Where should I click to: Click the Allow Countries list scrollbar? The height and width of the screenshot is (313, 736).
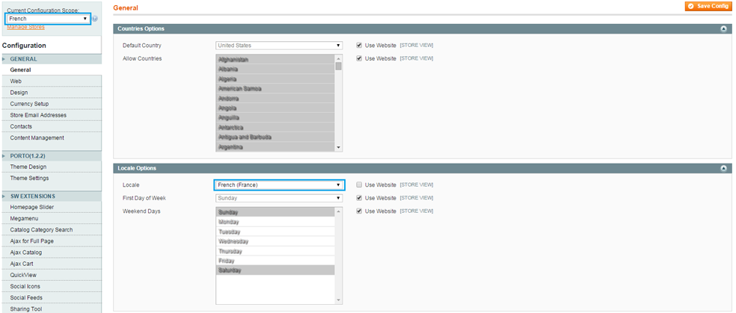[339, 103]
